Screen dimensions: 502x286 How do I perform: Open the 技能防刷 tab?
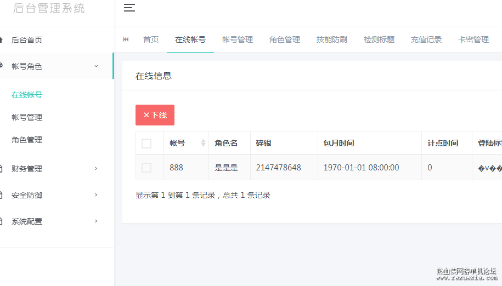point(332,39)
